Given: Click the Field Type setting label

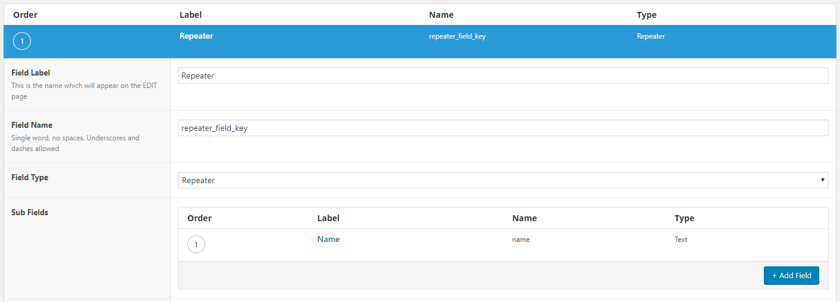Looking at the screenshot, I should point(30,177).
